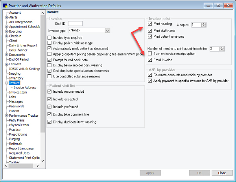Toggle Print heading checkbox
This screenshot has height=182, width=236.
pos(150,24)
